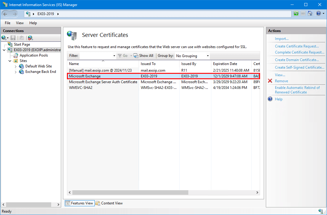Sort by Name column header

pyautogui.click(x=103, y=64)
